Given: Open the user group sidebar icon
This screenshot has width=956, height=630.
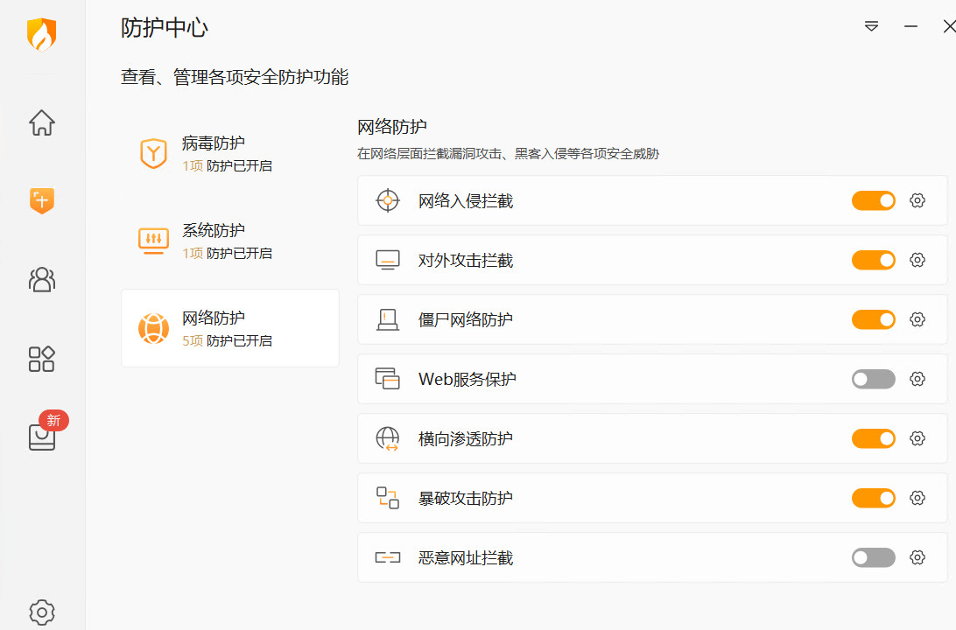Looking at the screenshot, I should coord(42,279).
